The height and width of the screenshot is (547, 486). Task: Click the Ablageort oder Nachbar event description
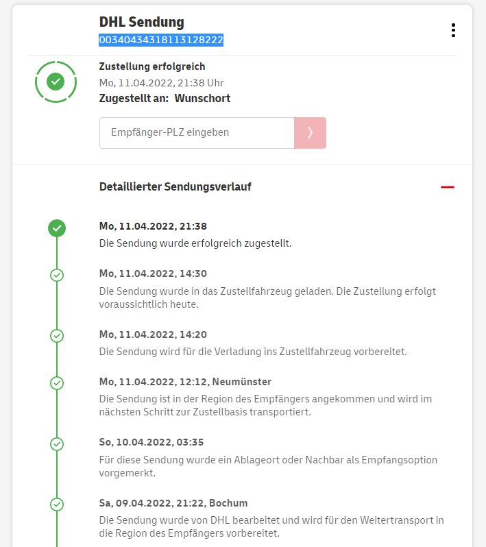coord(268,466)
